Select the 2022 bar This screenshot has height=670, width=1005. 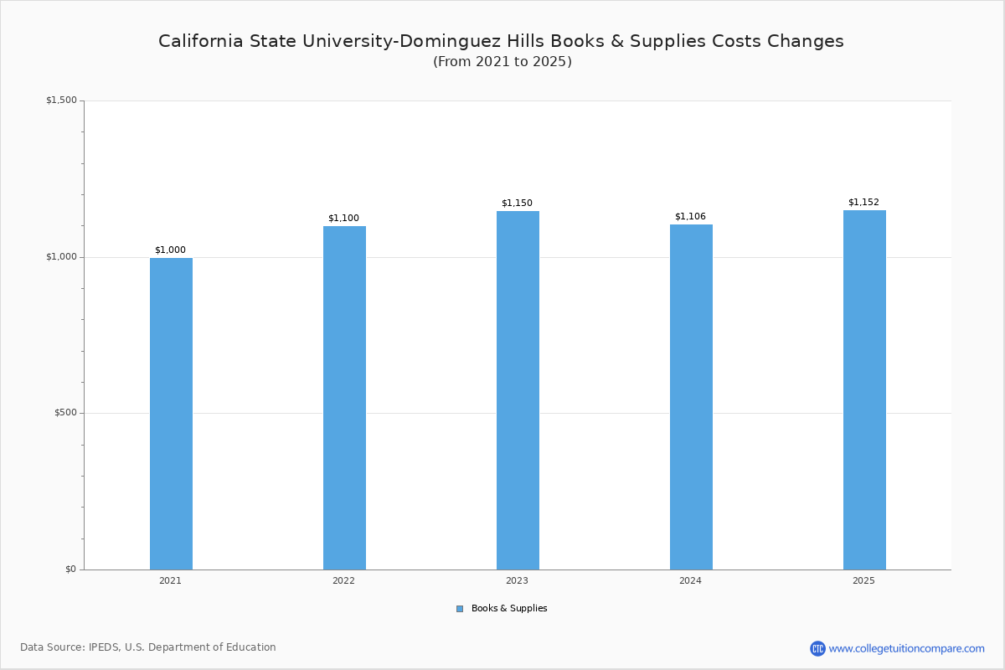344,398
